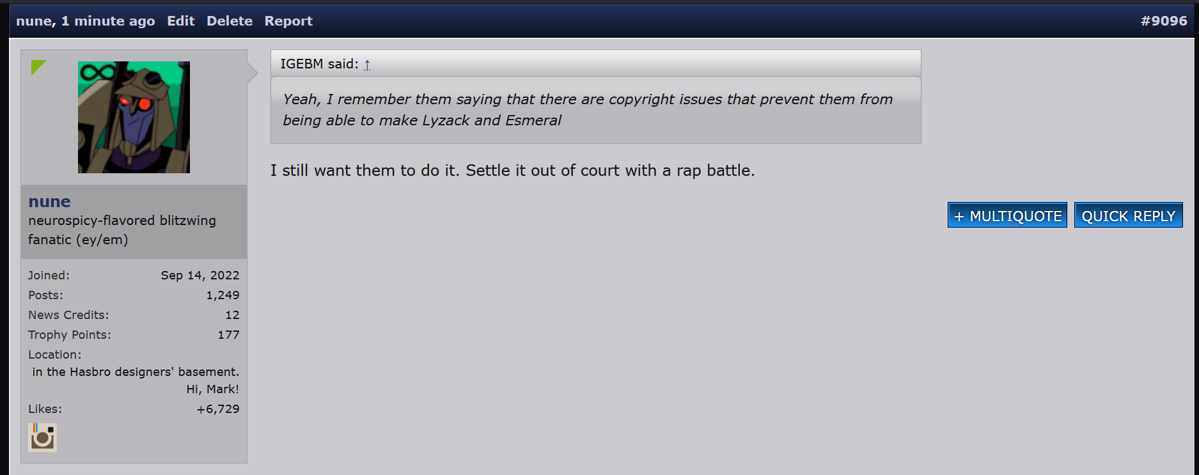Toggle the + MULTIQUOTE button
The image size is (1199, 475).
pos(1007,215)
